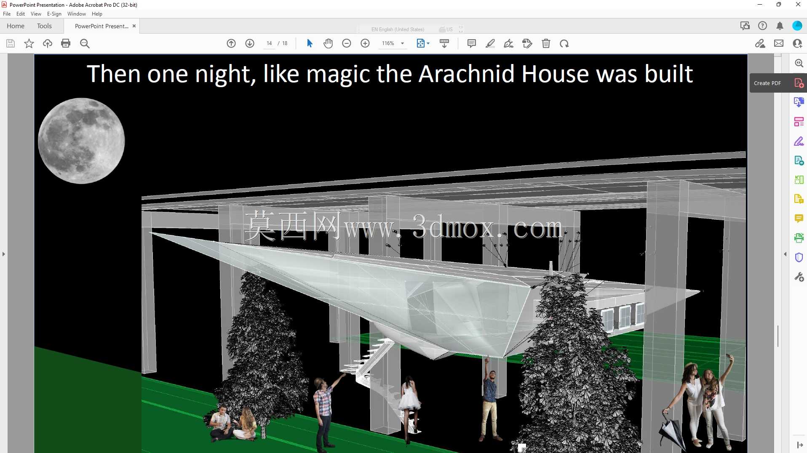
Task: Rotate the page with rotate icon
Action: pyautogui.click(x=564, y=43)
